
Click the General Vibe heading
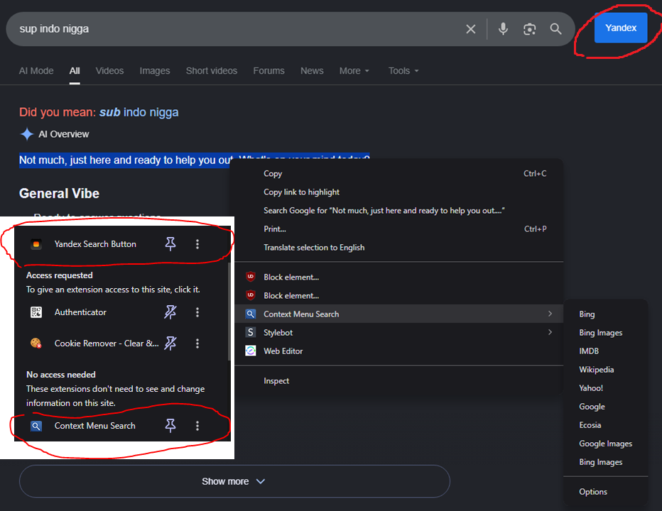pos(59,194)
